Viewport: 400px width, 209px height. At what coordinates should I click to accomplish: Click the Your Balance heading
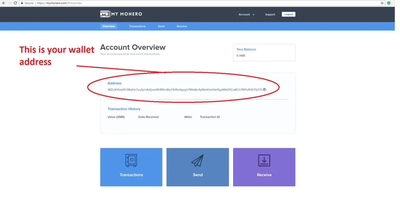pyautogui.click(x=246, y=49)
